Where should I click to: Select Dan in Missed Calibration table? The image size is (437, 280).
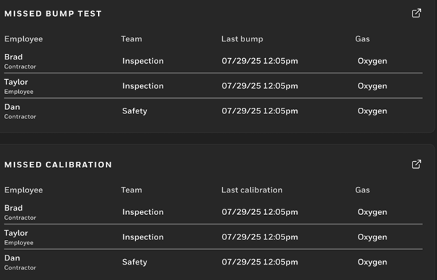coord(12,258)
